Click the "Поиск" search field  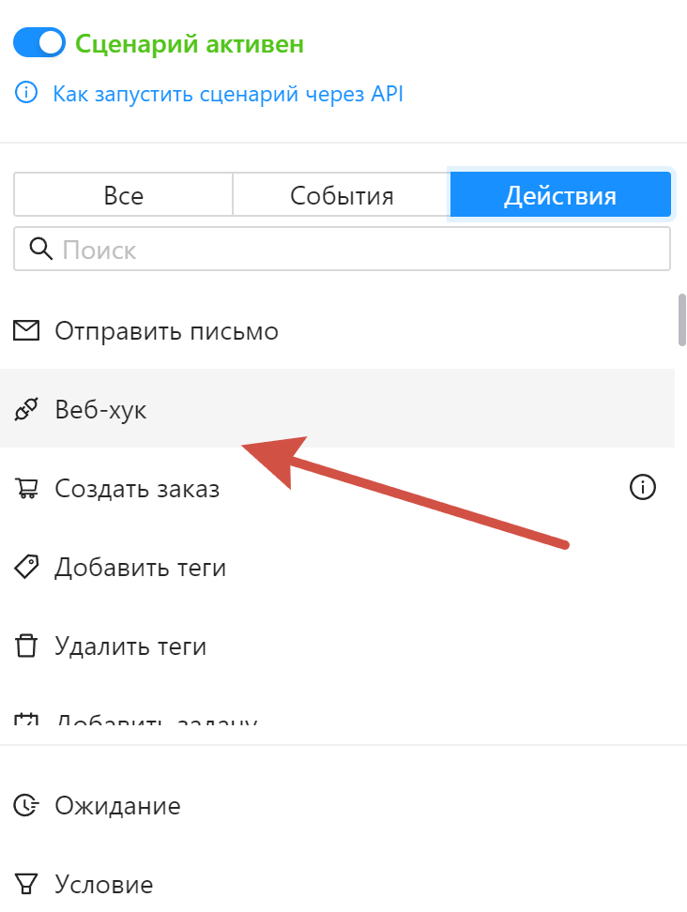point(357,250)
